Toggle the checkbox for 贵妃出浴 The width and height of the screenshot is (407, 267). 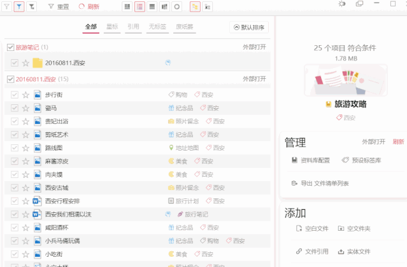coord(15,121)
